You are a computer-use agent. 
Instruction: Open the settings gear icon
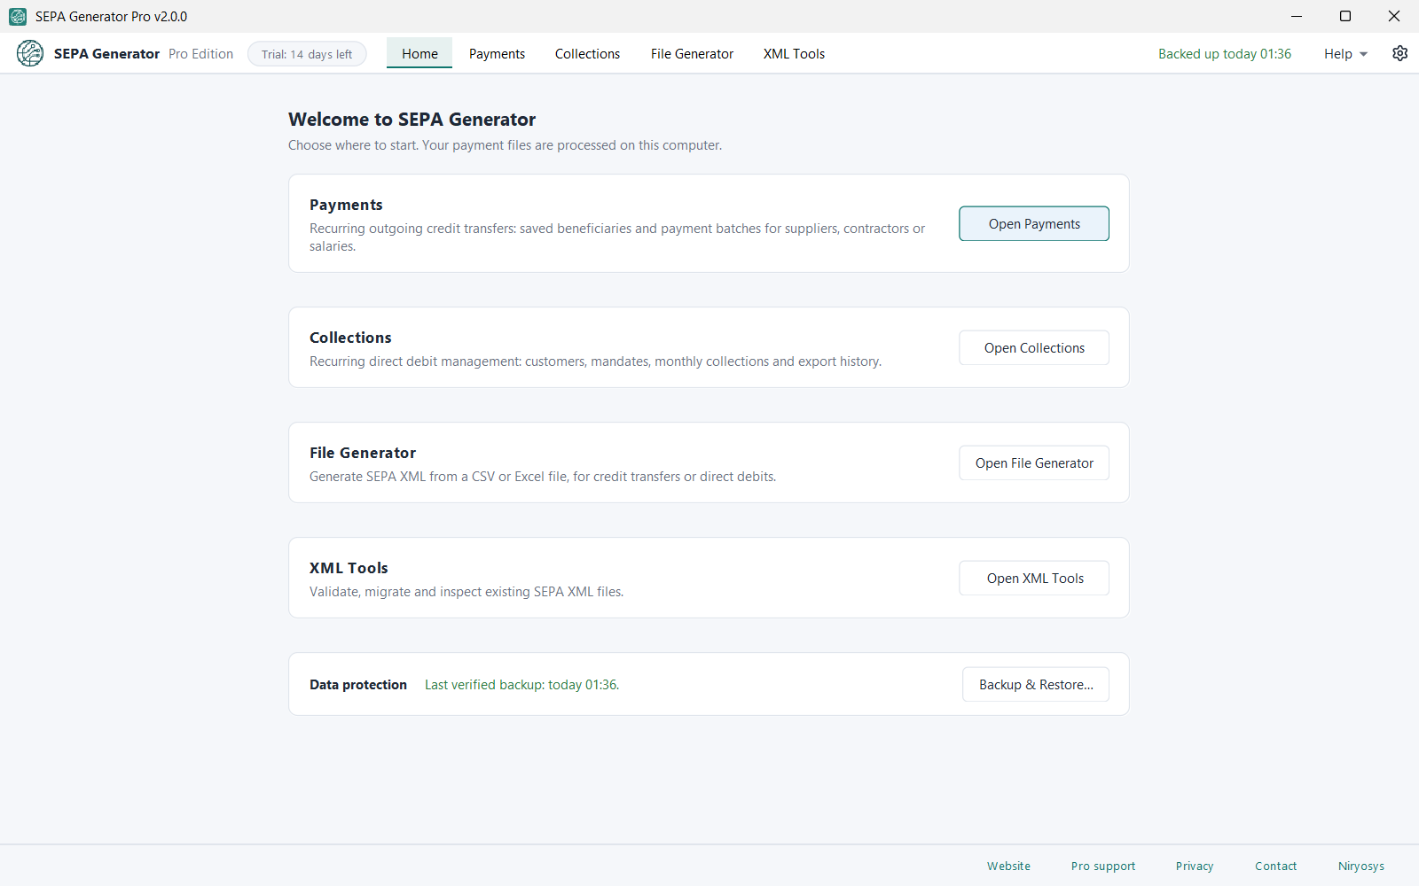pyautogui.click(x=1399, y=53)
